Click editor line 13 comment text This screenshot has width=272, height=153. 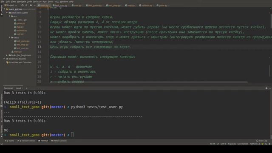click(x=91, y=47)
